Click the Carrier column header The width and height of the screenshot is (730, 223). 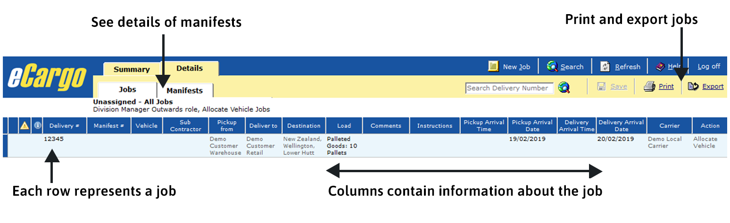click(670, 126)
